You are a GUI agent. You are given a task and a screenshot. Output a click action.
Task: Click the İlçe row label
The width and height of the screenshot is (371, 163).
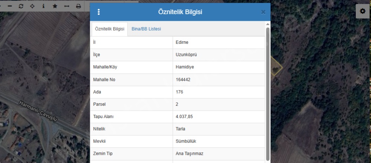click(x=96, y=55)
